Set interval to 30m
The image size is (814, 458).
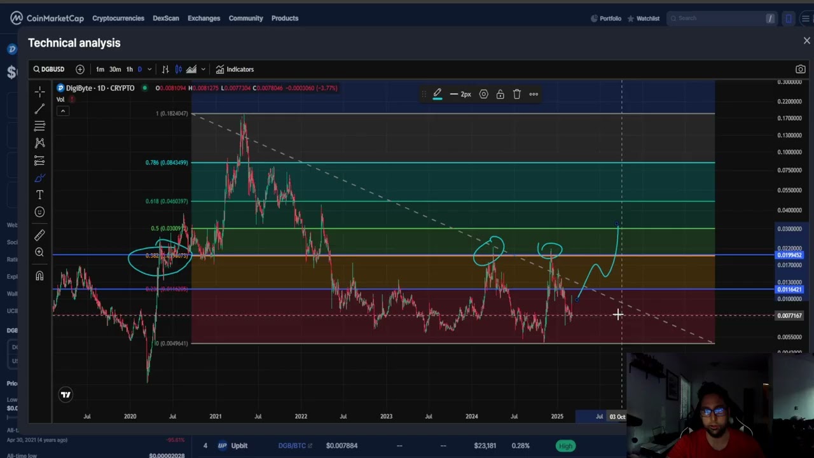tap(115, 69)
